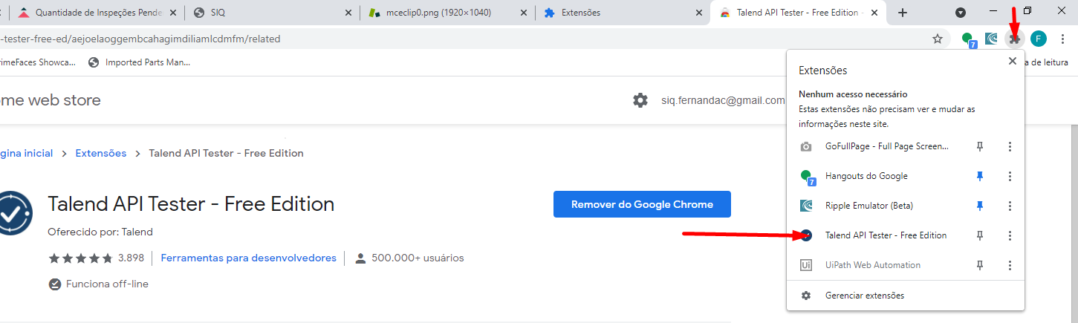Go to Extensões breadcrumb link

click(x=101, y=153)
